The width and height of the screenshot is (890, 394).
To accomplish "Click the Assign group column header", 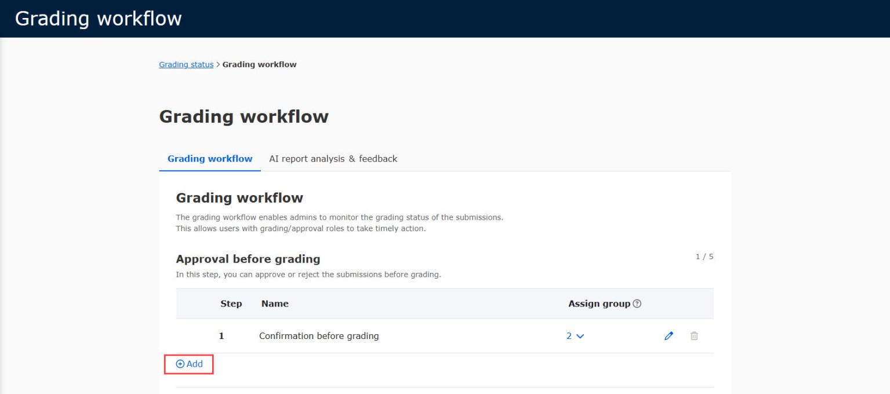I will 599,304.
